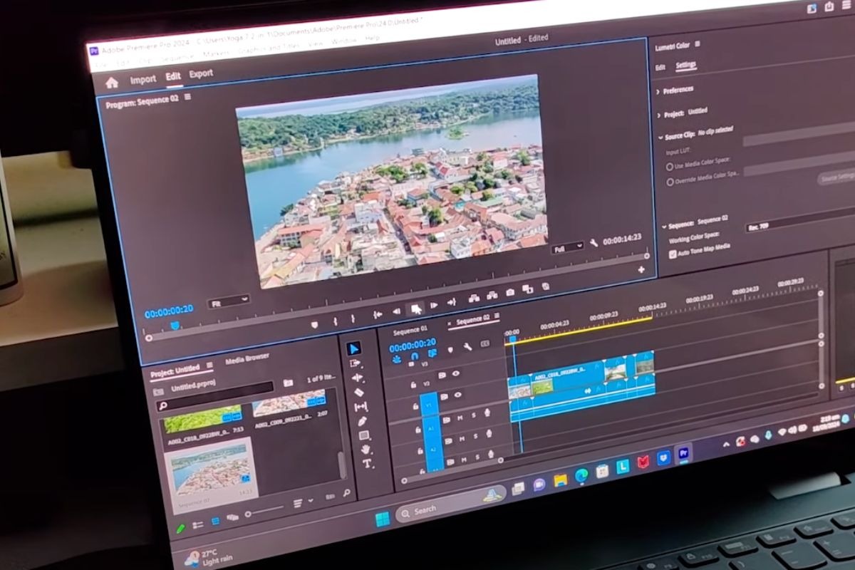This screenshot has width=855, height=570.
Task: Click the Home icon
Action: pyautogui.click(x=112, y=83)
